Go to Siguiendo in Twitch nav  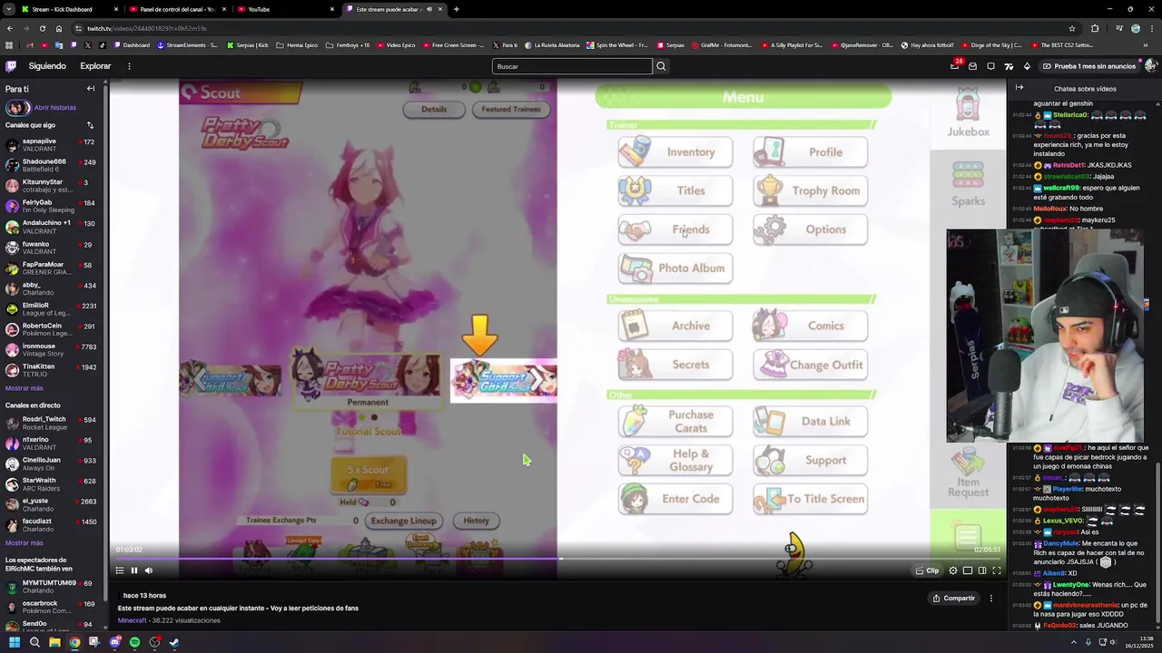[47, 66]
